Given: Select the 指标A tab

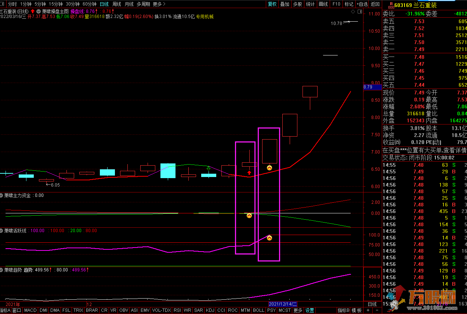Looking at the screenshot, I should (5, 310).
